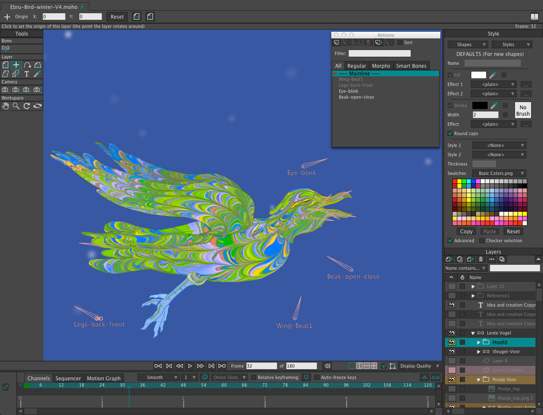Screen dimensions: 543x415
Task: Open the Swatches Basic Colors.png dropdown
Action: pyautogui.click(x=499, y=173)
